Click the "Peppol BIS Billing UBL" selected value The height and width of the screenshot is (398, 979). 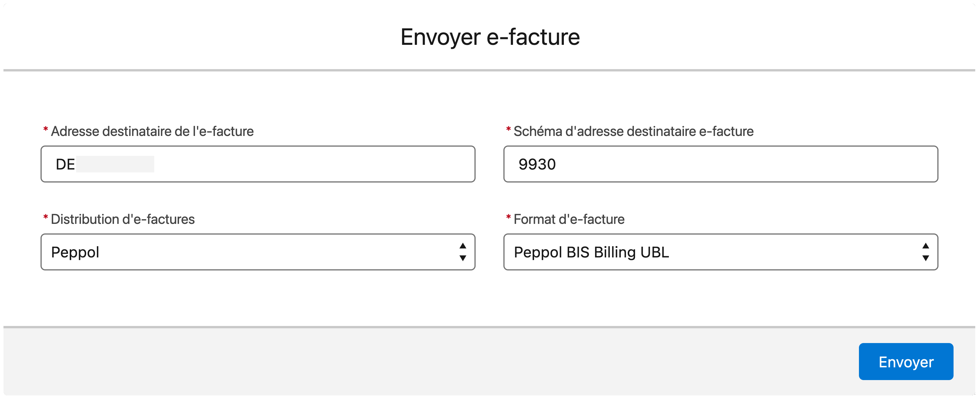(591, 253)
